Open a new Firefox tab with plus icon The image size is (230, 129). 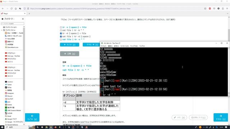[29, 14]
